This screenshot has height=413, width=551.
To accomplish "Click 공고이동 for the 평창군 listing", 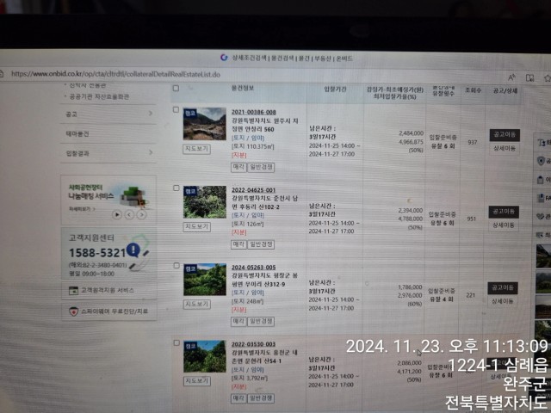I will click(x=503, y=288).
